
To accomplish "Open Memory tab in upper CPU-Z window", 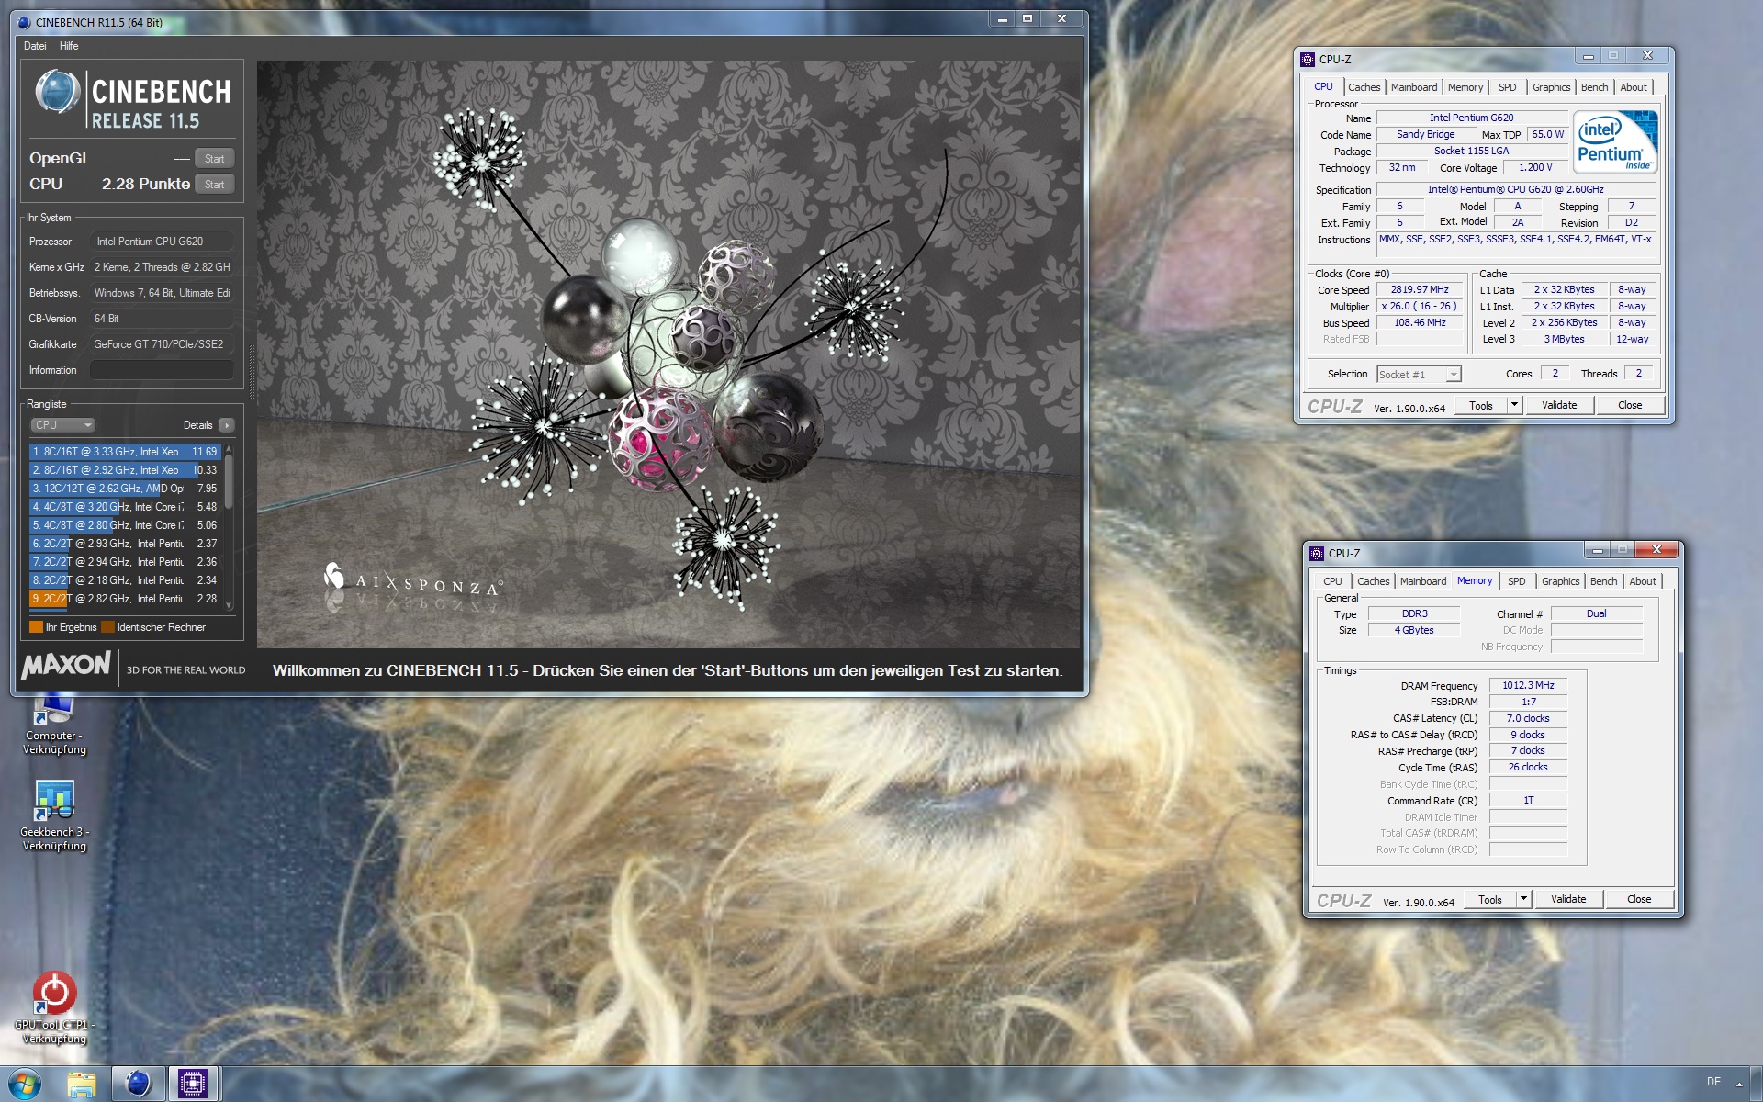I will [1465, 87].
